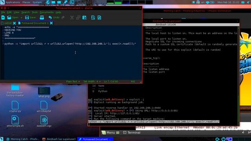
Task: Click the highlighted python command in terminal
Action: (154, 122)
